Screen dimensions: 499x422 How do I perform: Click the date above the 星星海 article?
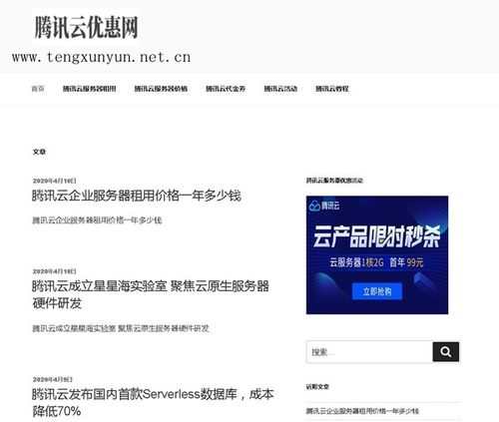pos(55,271)
